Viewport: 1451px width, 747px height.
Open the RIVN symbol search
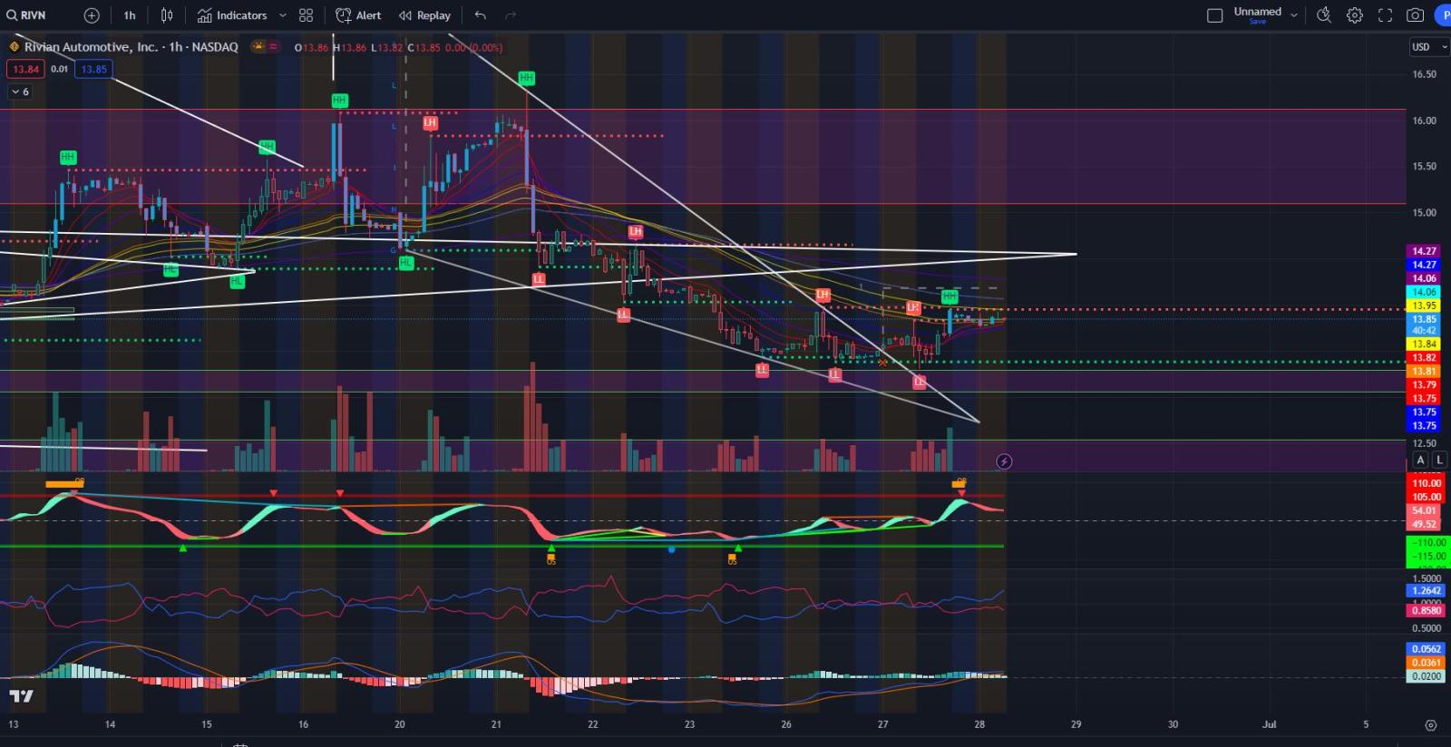click(x=27, y=15)
